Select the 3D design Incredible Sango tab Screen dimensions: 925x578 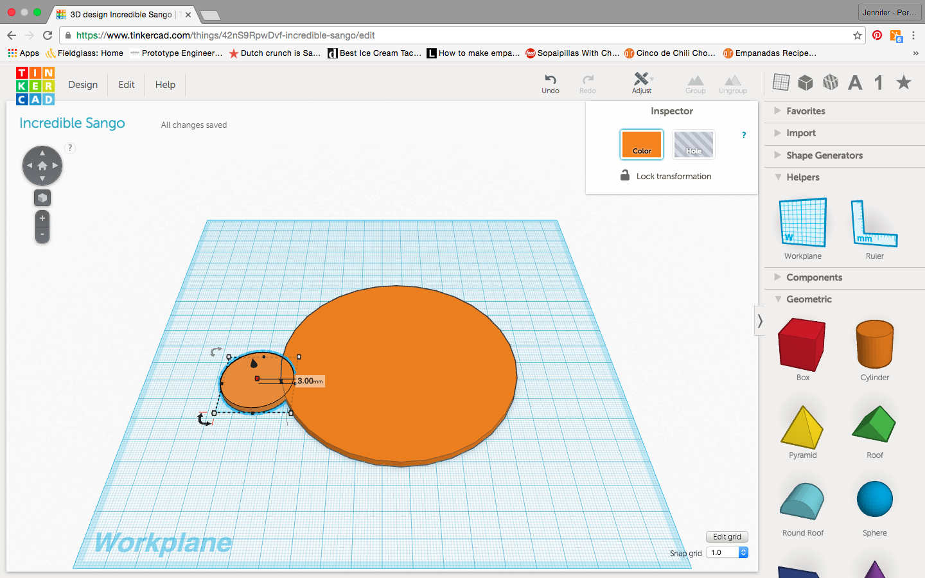point(122,14)
